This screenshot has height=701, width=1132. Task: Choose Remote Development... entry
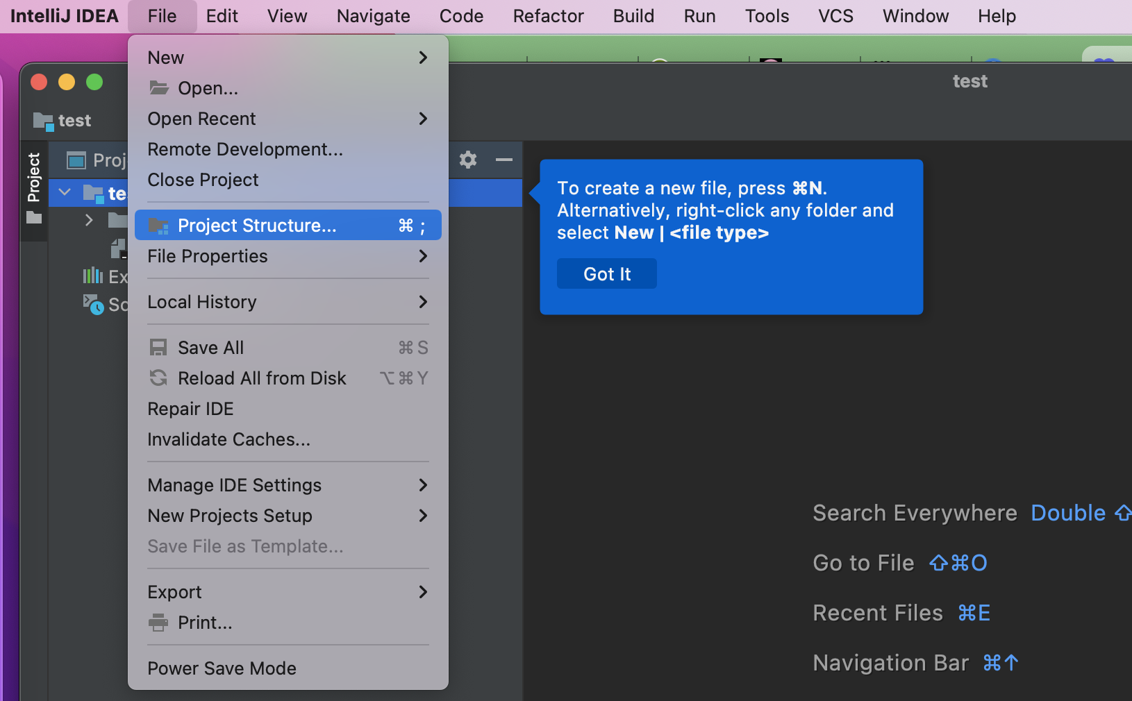[288, 149]
